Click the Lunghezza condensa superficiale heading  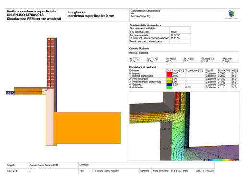(x=91, y=14)
